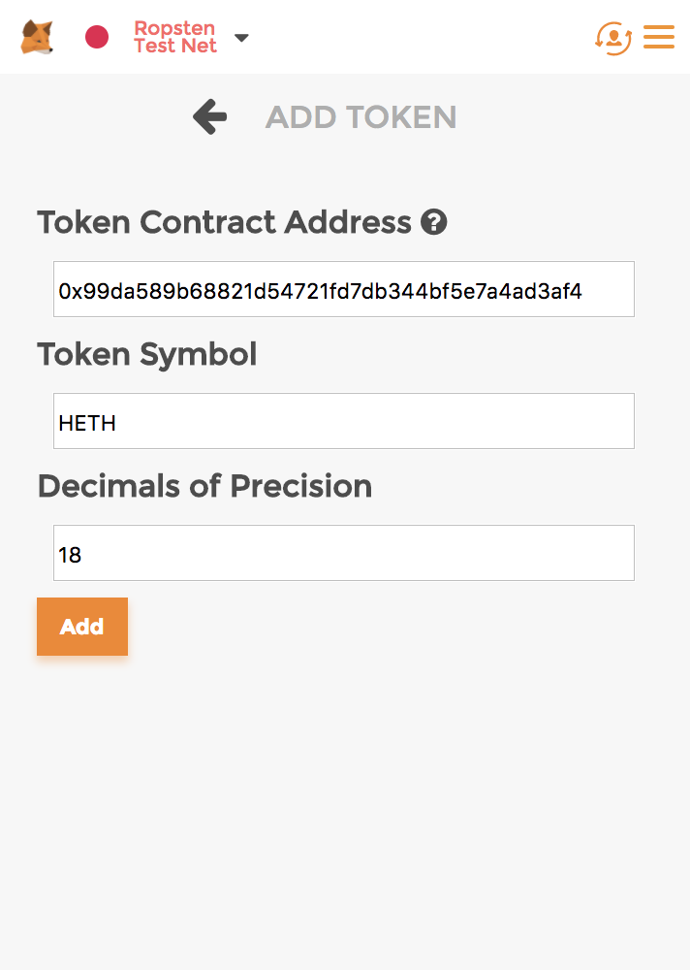Expand the network dropdown arrow

point(241,38)
